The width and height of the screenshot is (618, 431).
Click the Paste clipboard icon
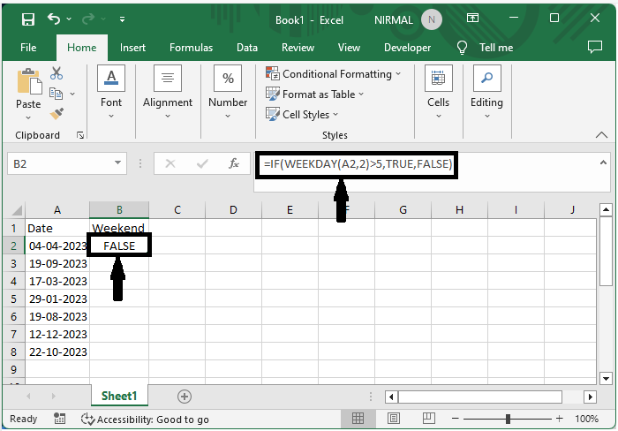29,81
